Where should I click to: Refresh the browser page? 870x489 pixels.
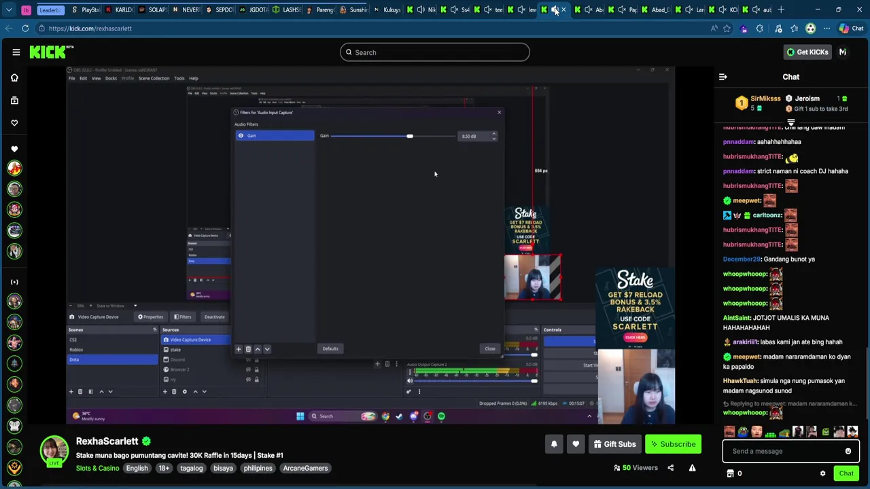25,29
